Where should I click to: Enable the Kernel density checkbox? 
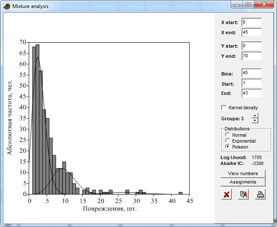point(224,108)
